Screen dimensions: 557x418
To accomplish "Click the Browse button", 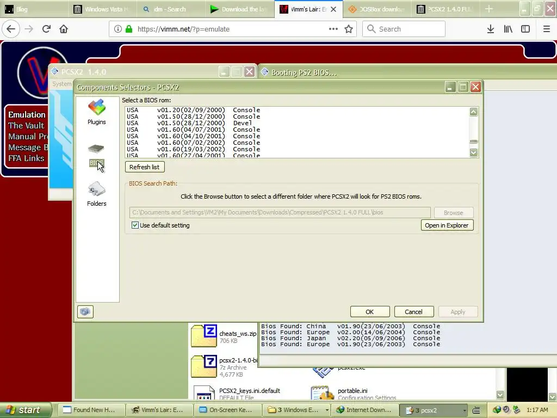I will coord(454,213).
